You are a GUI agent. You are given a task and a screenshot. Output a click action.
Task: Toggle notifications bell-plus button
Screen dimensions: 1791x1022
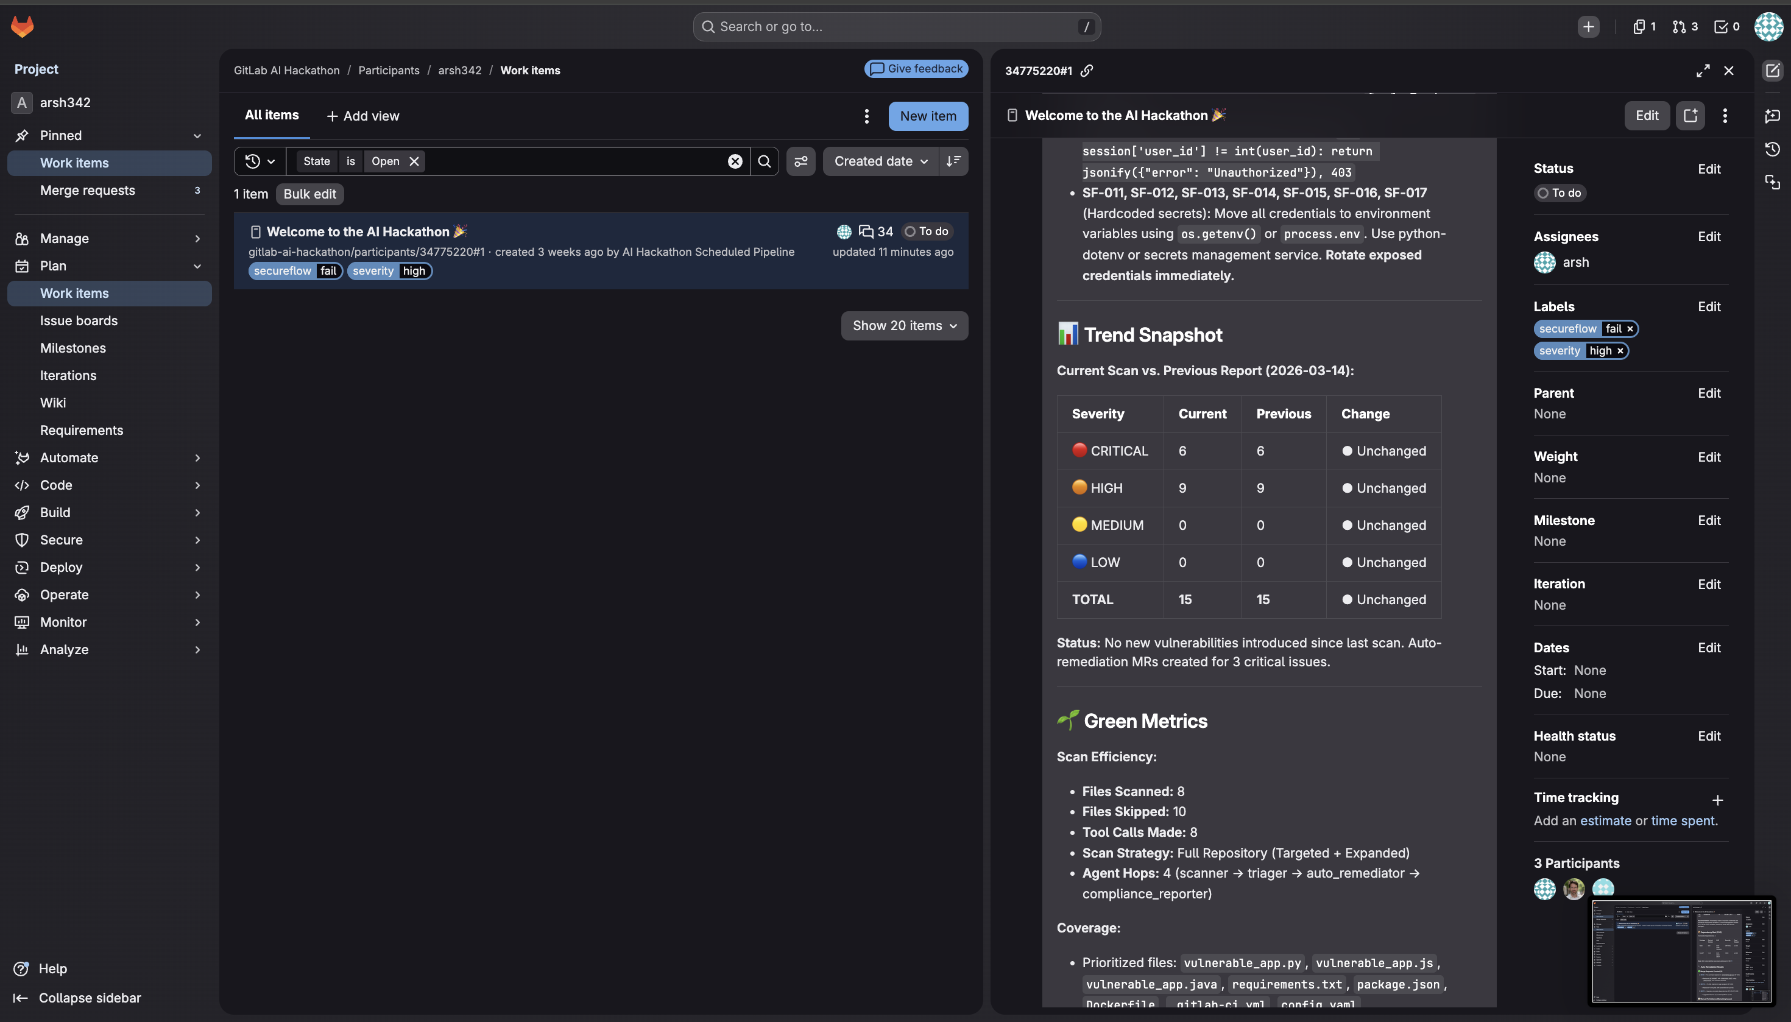point(1690,116)
